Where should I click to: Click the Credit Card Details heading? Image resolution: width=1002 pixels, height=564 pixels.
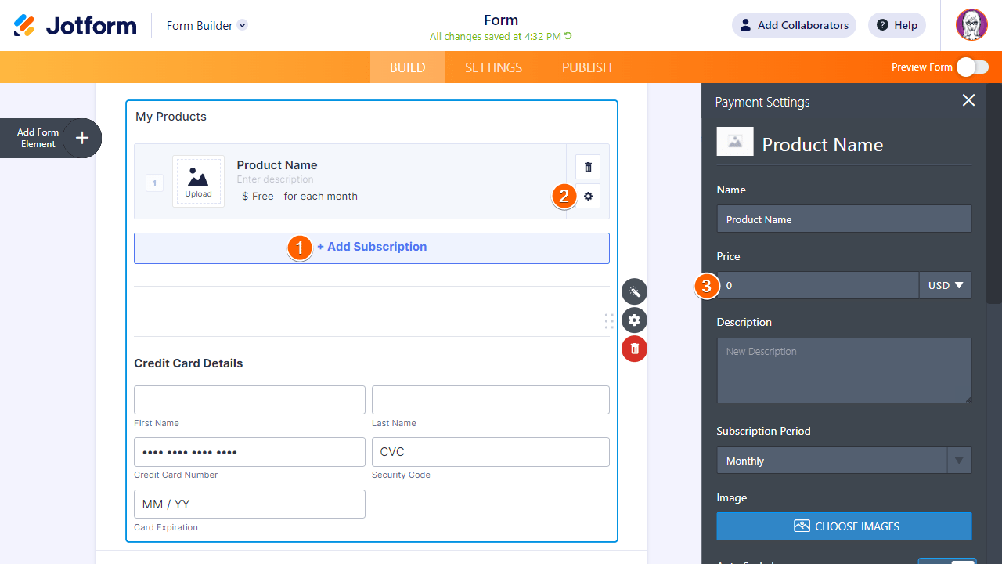(x=189, y=363)
